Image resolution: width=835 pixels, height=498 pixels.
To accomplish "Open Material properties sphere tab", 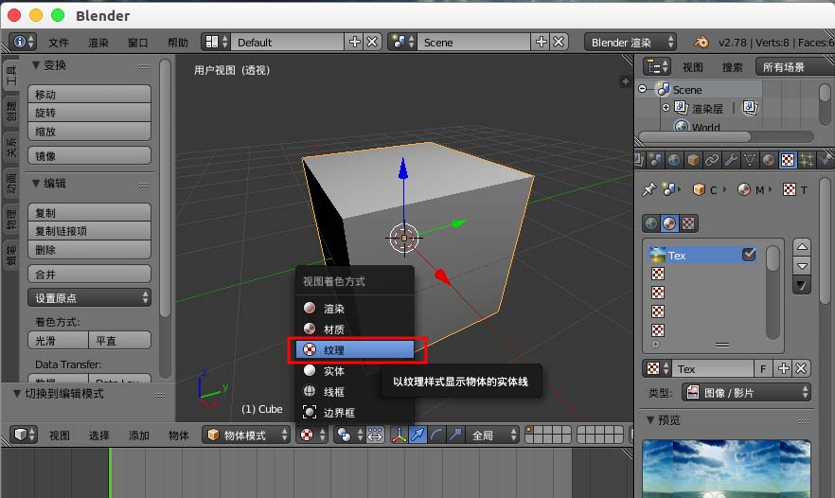I will pos(769,160).
